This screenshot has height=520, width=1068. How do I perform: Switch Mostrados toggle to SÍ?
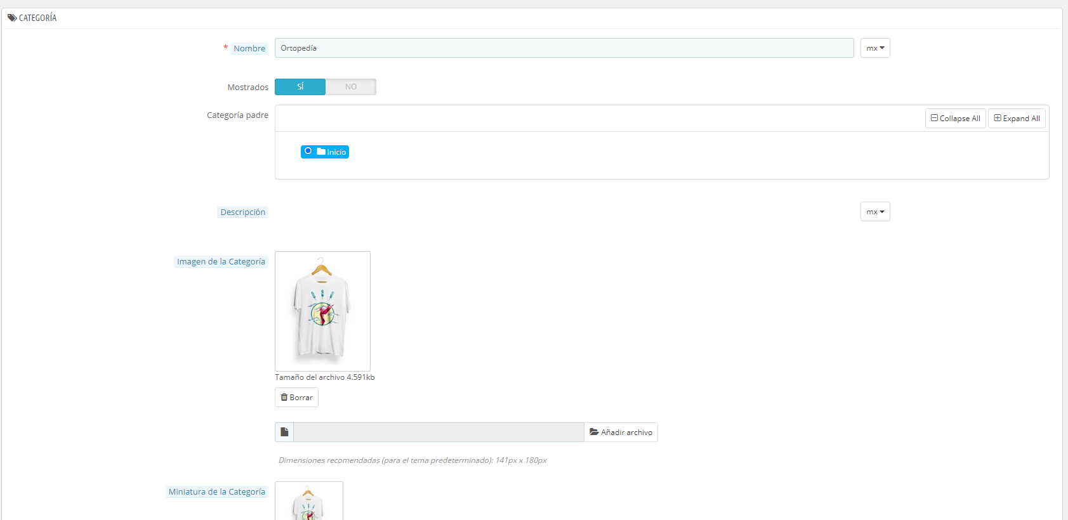300,87
